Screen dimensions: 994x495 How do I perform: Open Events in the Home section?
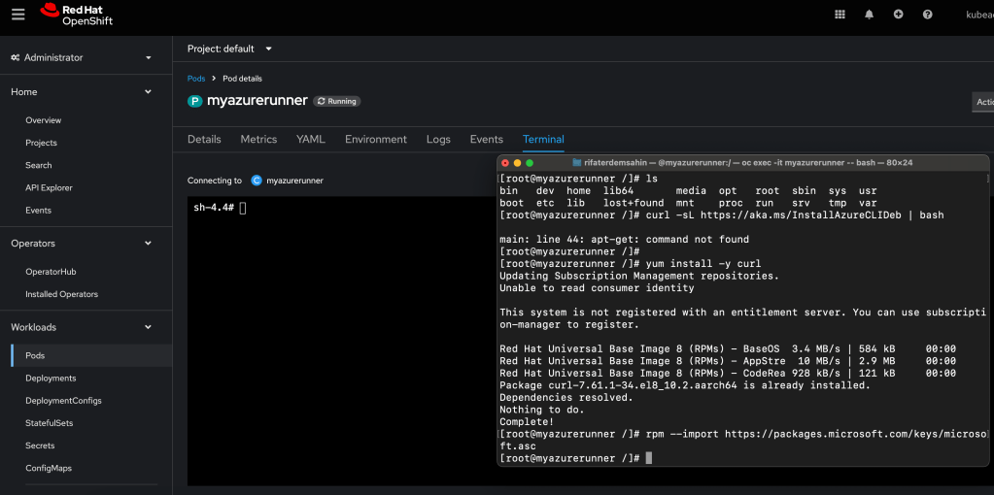pos(38,211)
